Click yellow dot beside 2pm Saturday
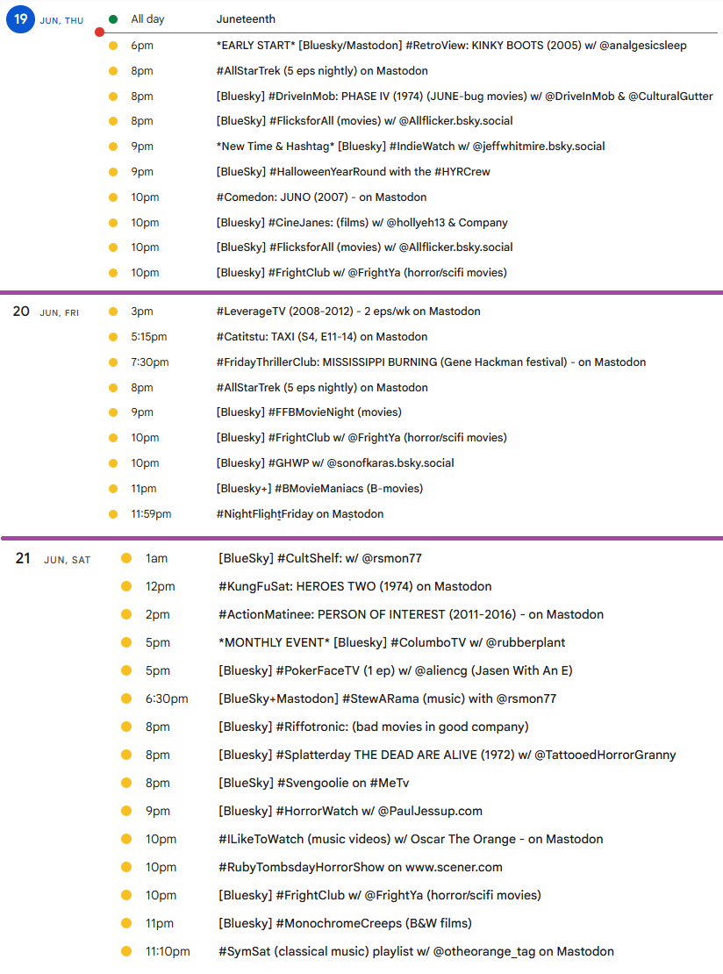Viewport: 723px width, 974px height. pos(126,614)
